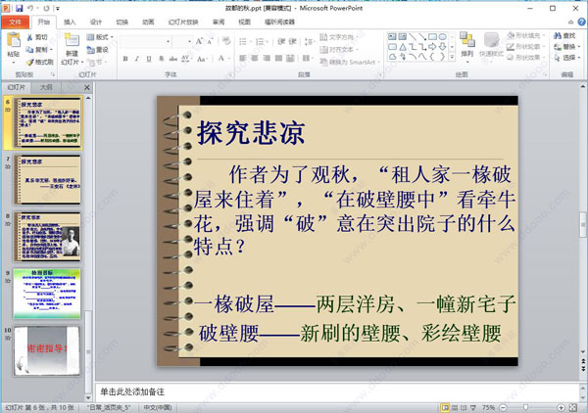The width and height of the screenshot is (588, 413).
Task: Click the Find (查找) binoculars icon
Action: [558, 35]
